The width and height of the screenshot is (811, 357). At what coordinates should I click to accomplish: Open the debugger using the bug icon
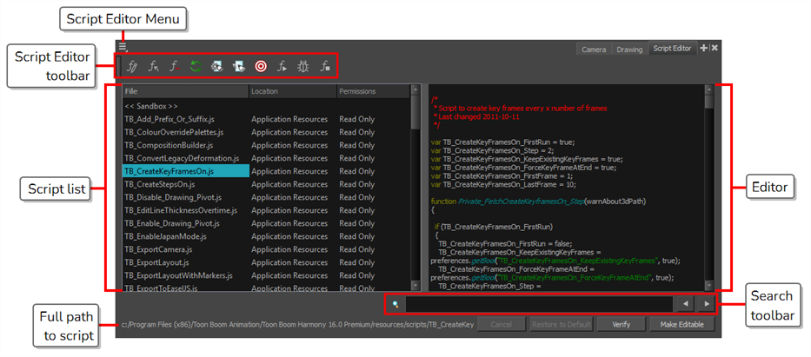(x=303, y=66)
